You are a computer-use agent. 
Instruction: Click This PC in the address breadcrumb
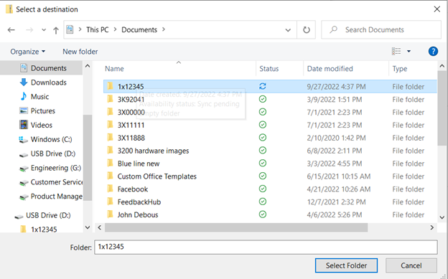point(97,29)
